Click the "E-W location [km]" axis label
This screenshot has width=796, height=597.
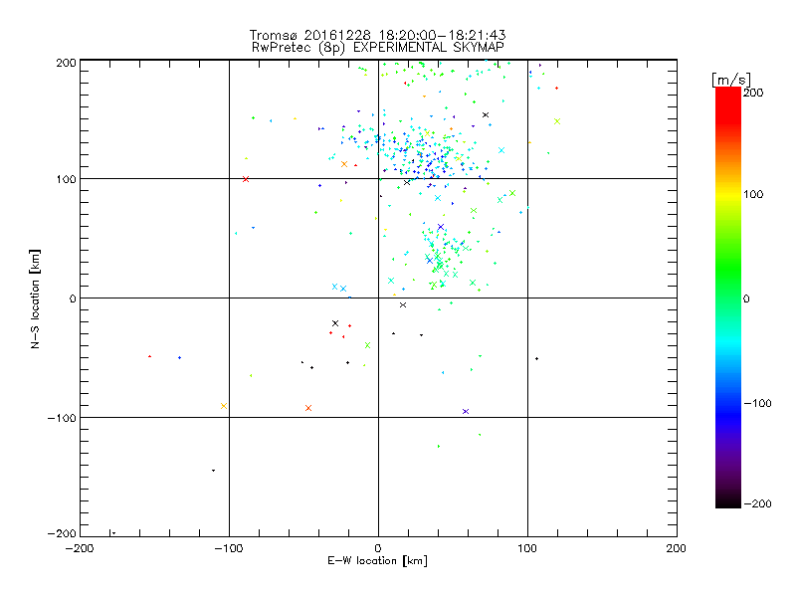coord(377,561)
